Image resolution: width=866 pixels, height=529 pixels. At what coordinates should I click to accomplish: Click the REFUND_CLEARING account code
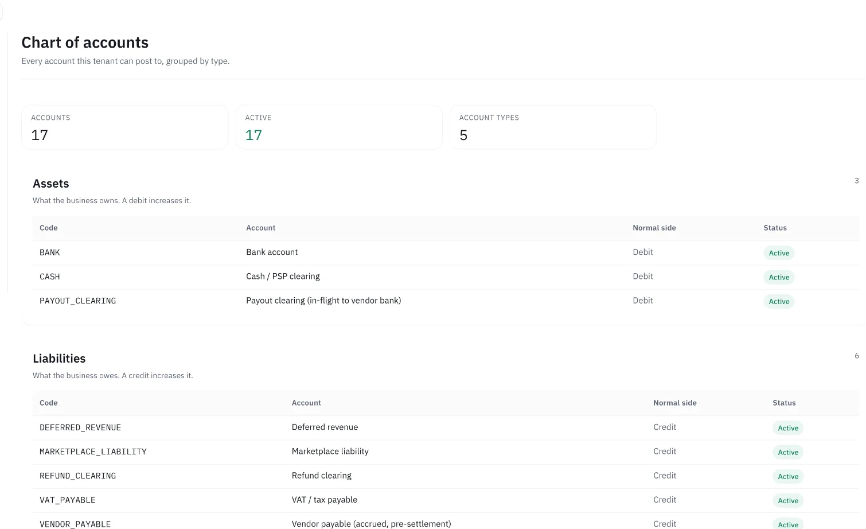pyautogui.click(x=78, y=476)
